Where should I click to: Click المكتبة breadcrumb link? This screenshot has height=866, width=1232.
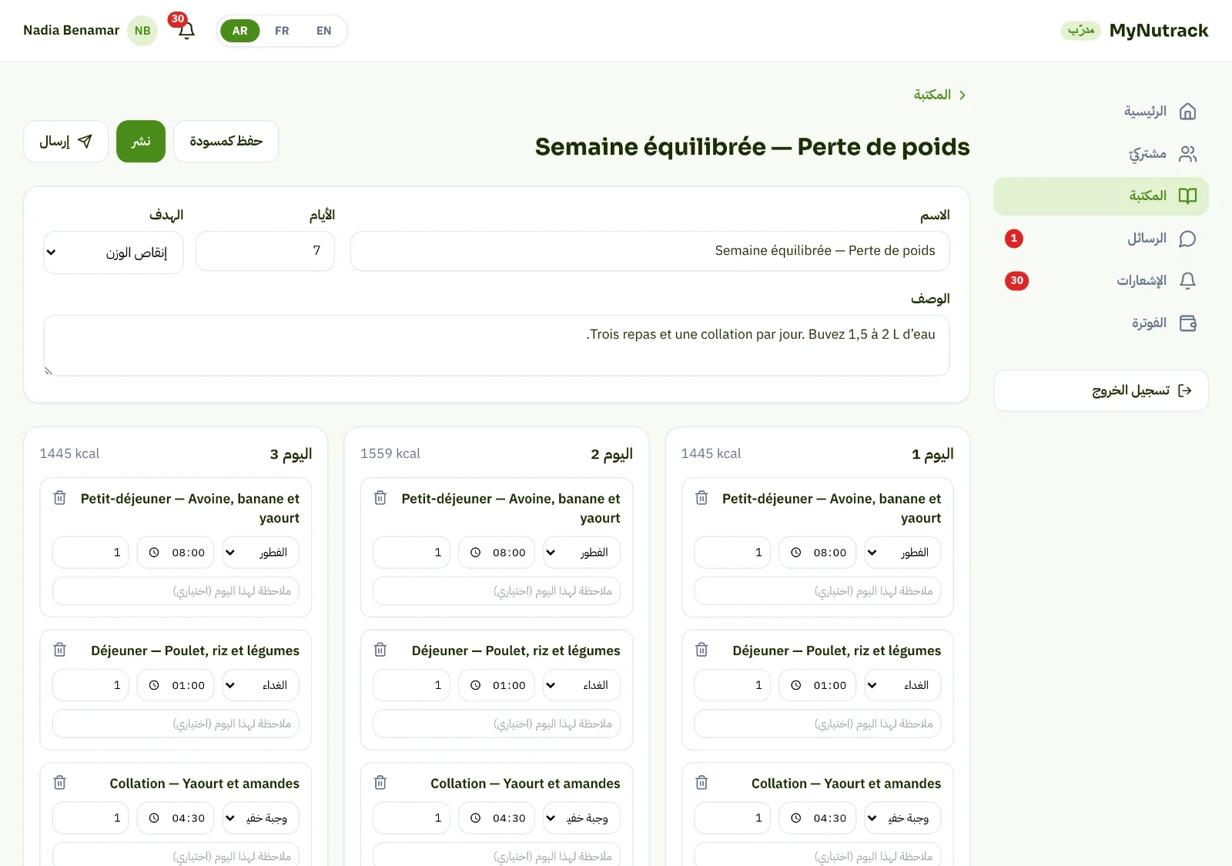[932, 95]
